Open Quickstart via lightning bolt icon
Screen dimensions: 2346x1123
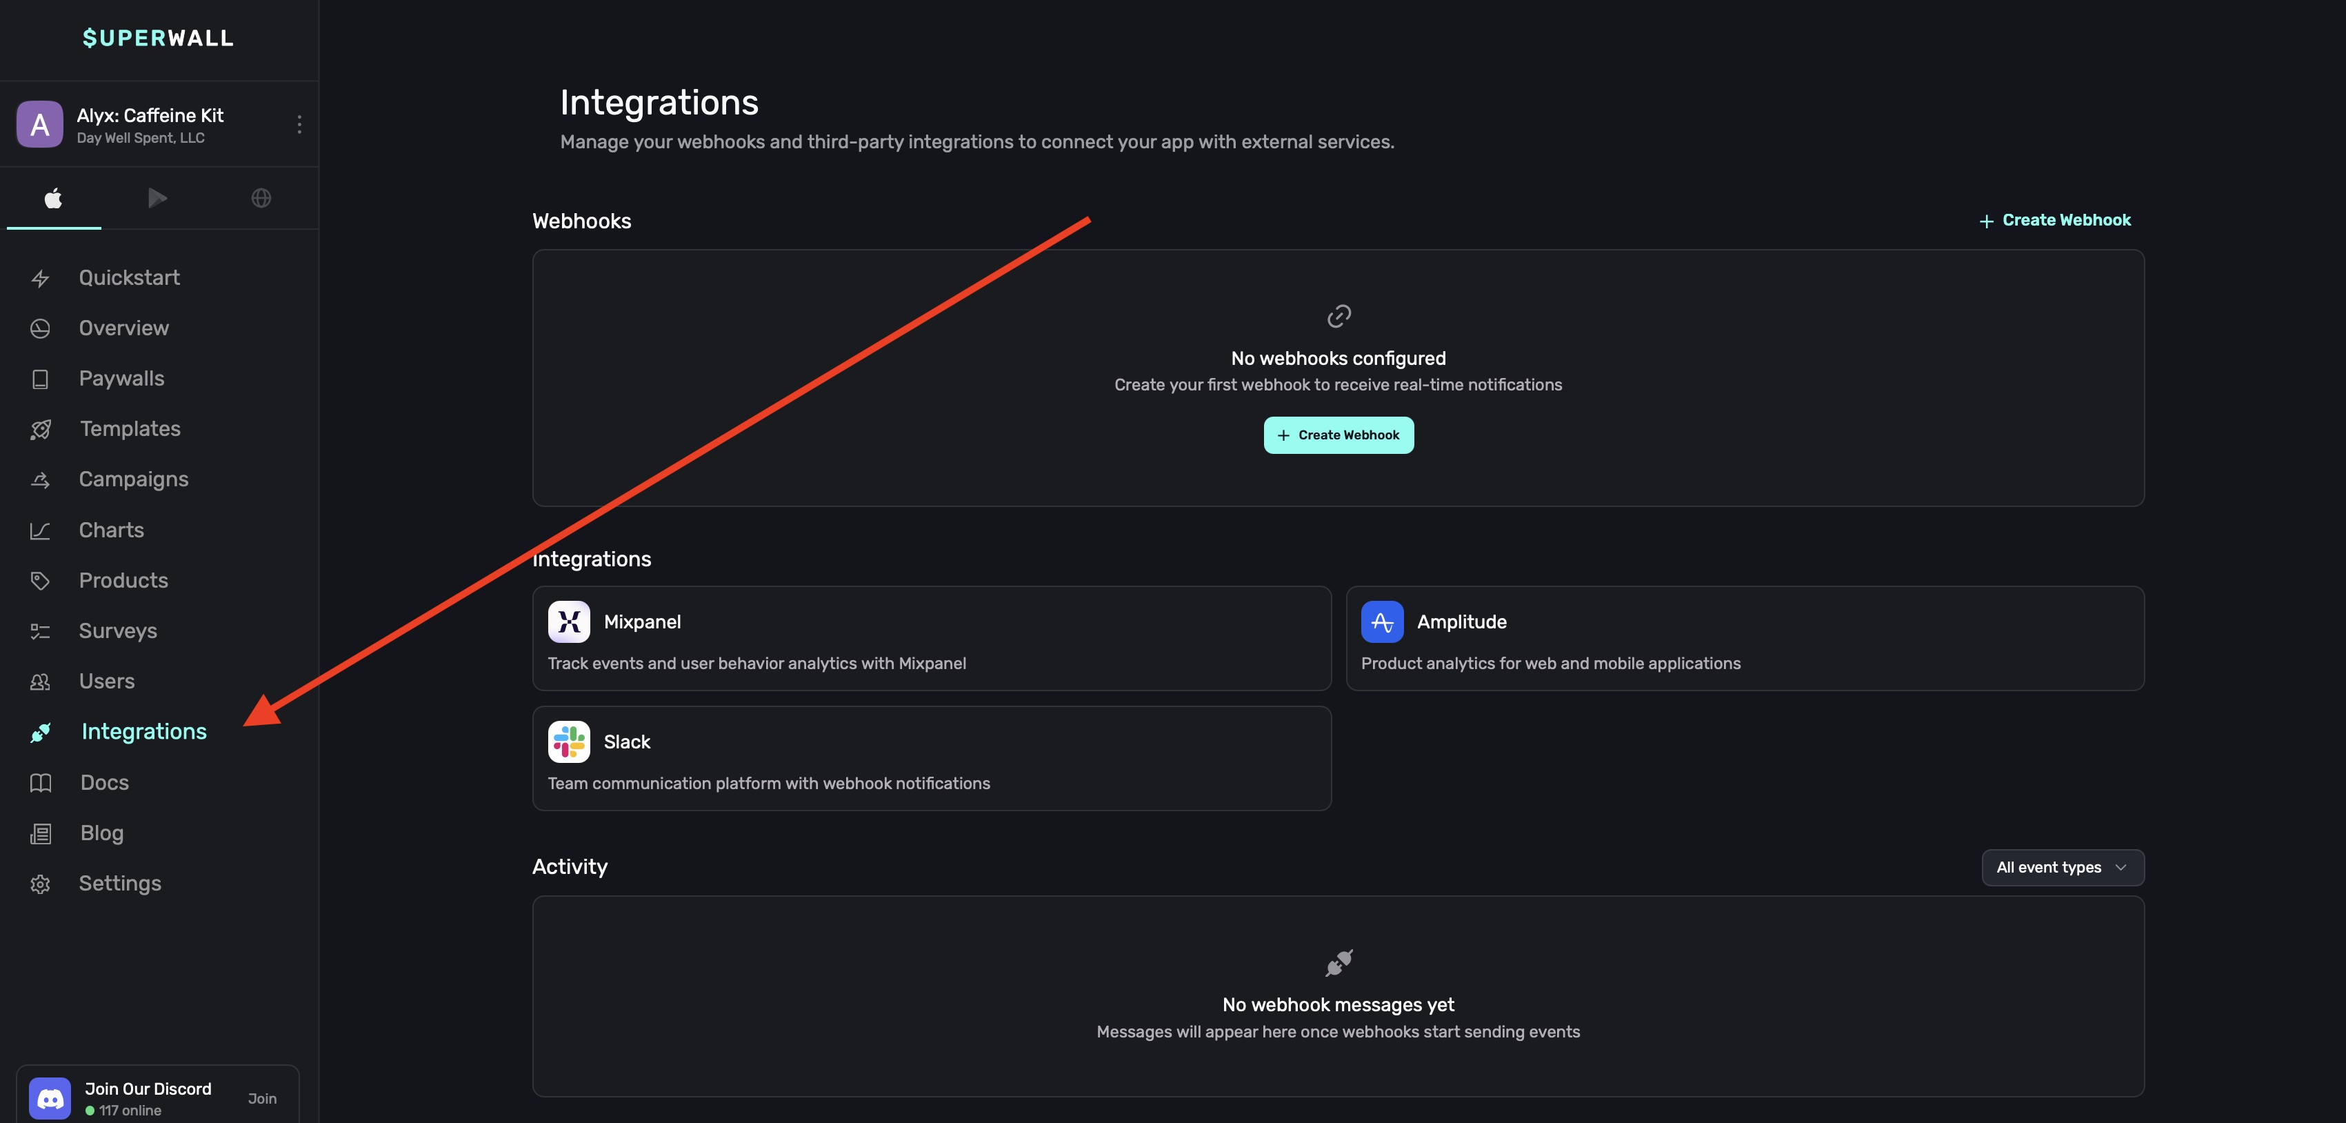[x=40, y=279]
